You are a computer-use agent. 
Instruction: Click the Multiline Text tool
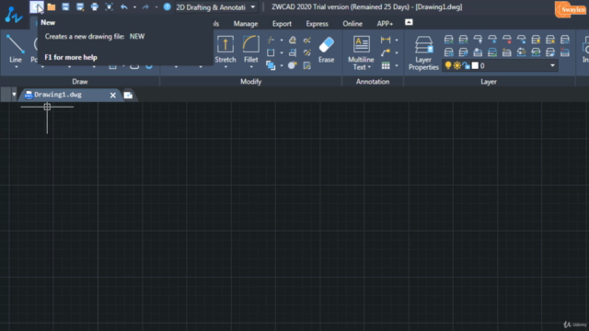point(361,52)
